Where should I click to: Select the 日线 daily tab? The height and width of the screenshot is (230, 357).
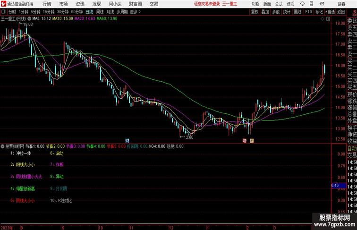[89, 12]
